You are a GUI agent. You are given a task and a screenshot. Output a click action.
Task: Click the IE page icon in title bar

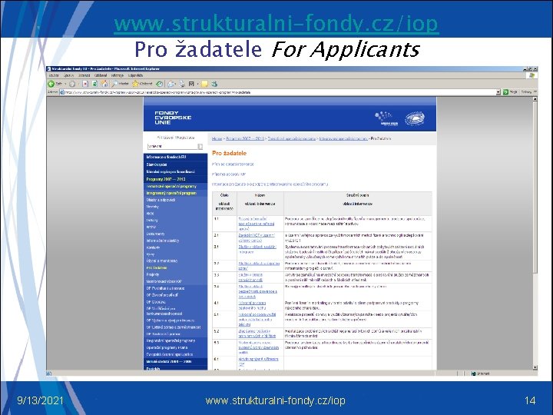(x=49, y=69)
